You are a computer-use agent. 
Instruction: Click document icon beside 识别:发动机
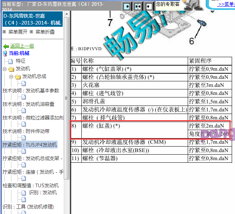(x=24, y=193)
